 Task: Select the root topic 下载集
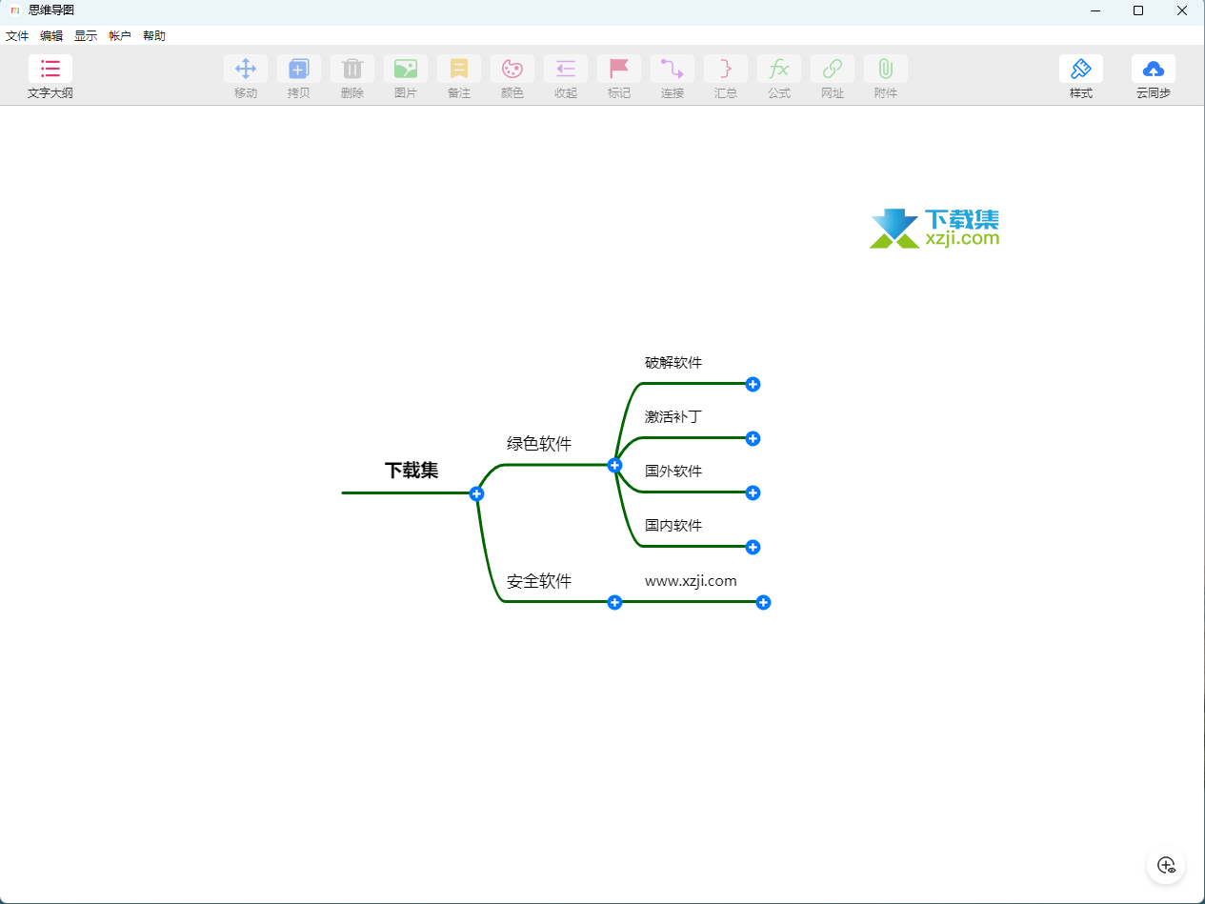coord(412,471)
